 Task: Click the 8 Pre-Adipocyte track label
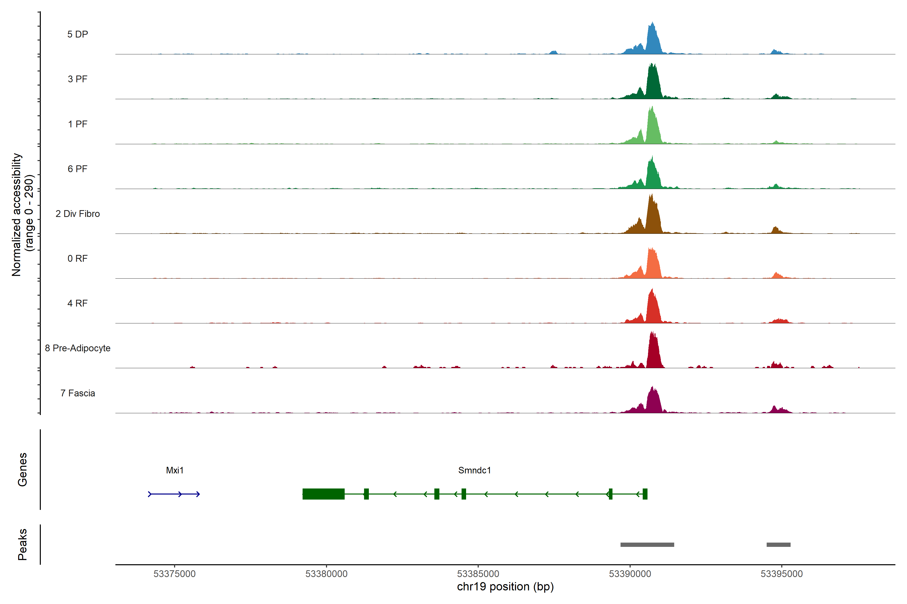click(78, 348)
